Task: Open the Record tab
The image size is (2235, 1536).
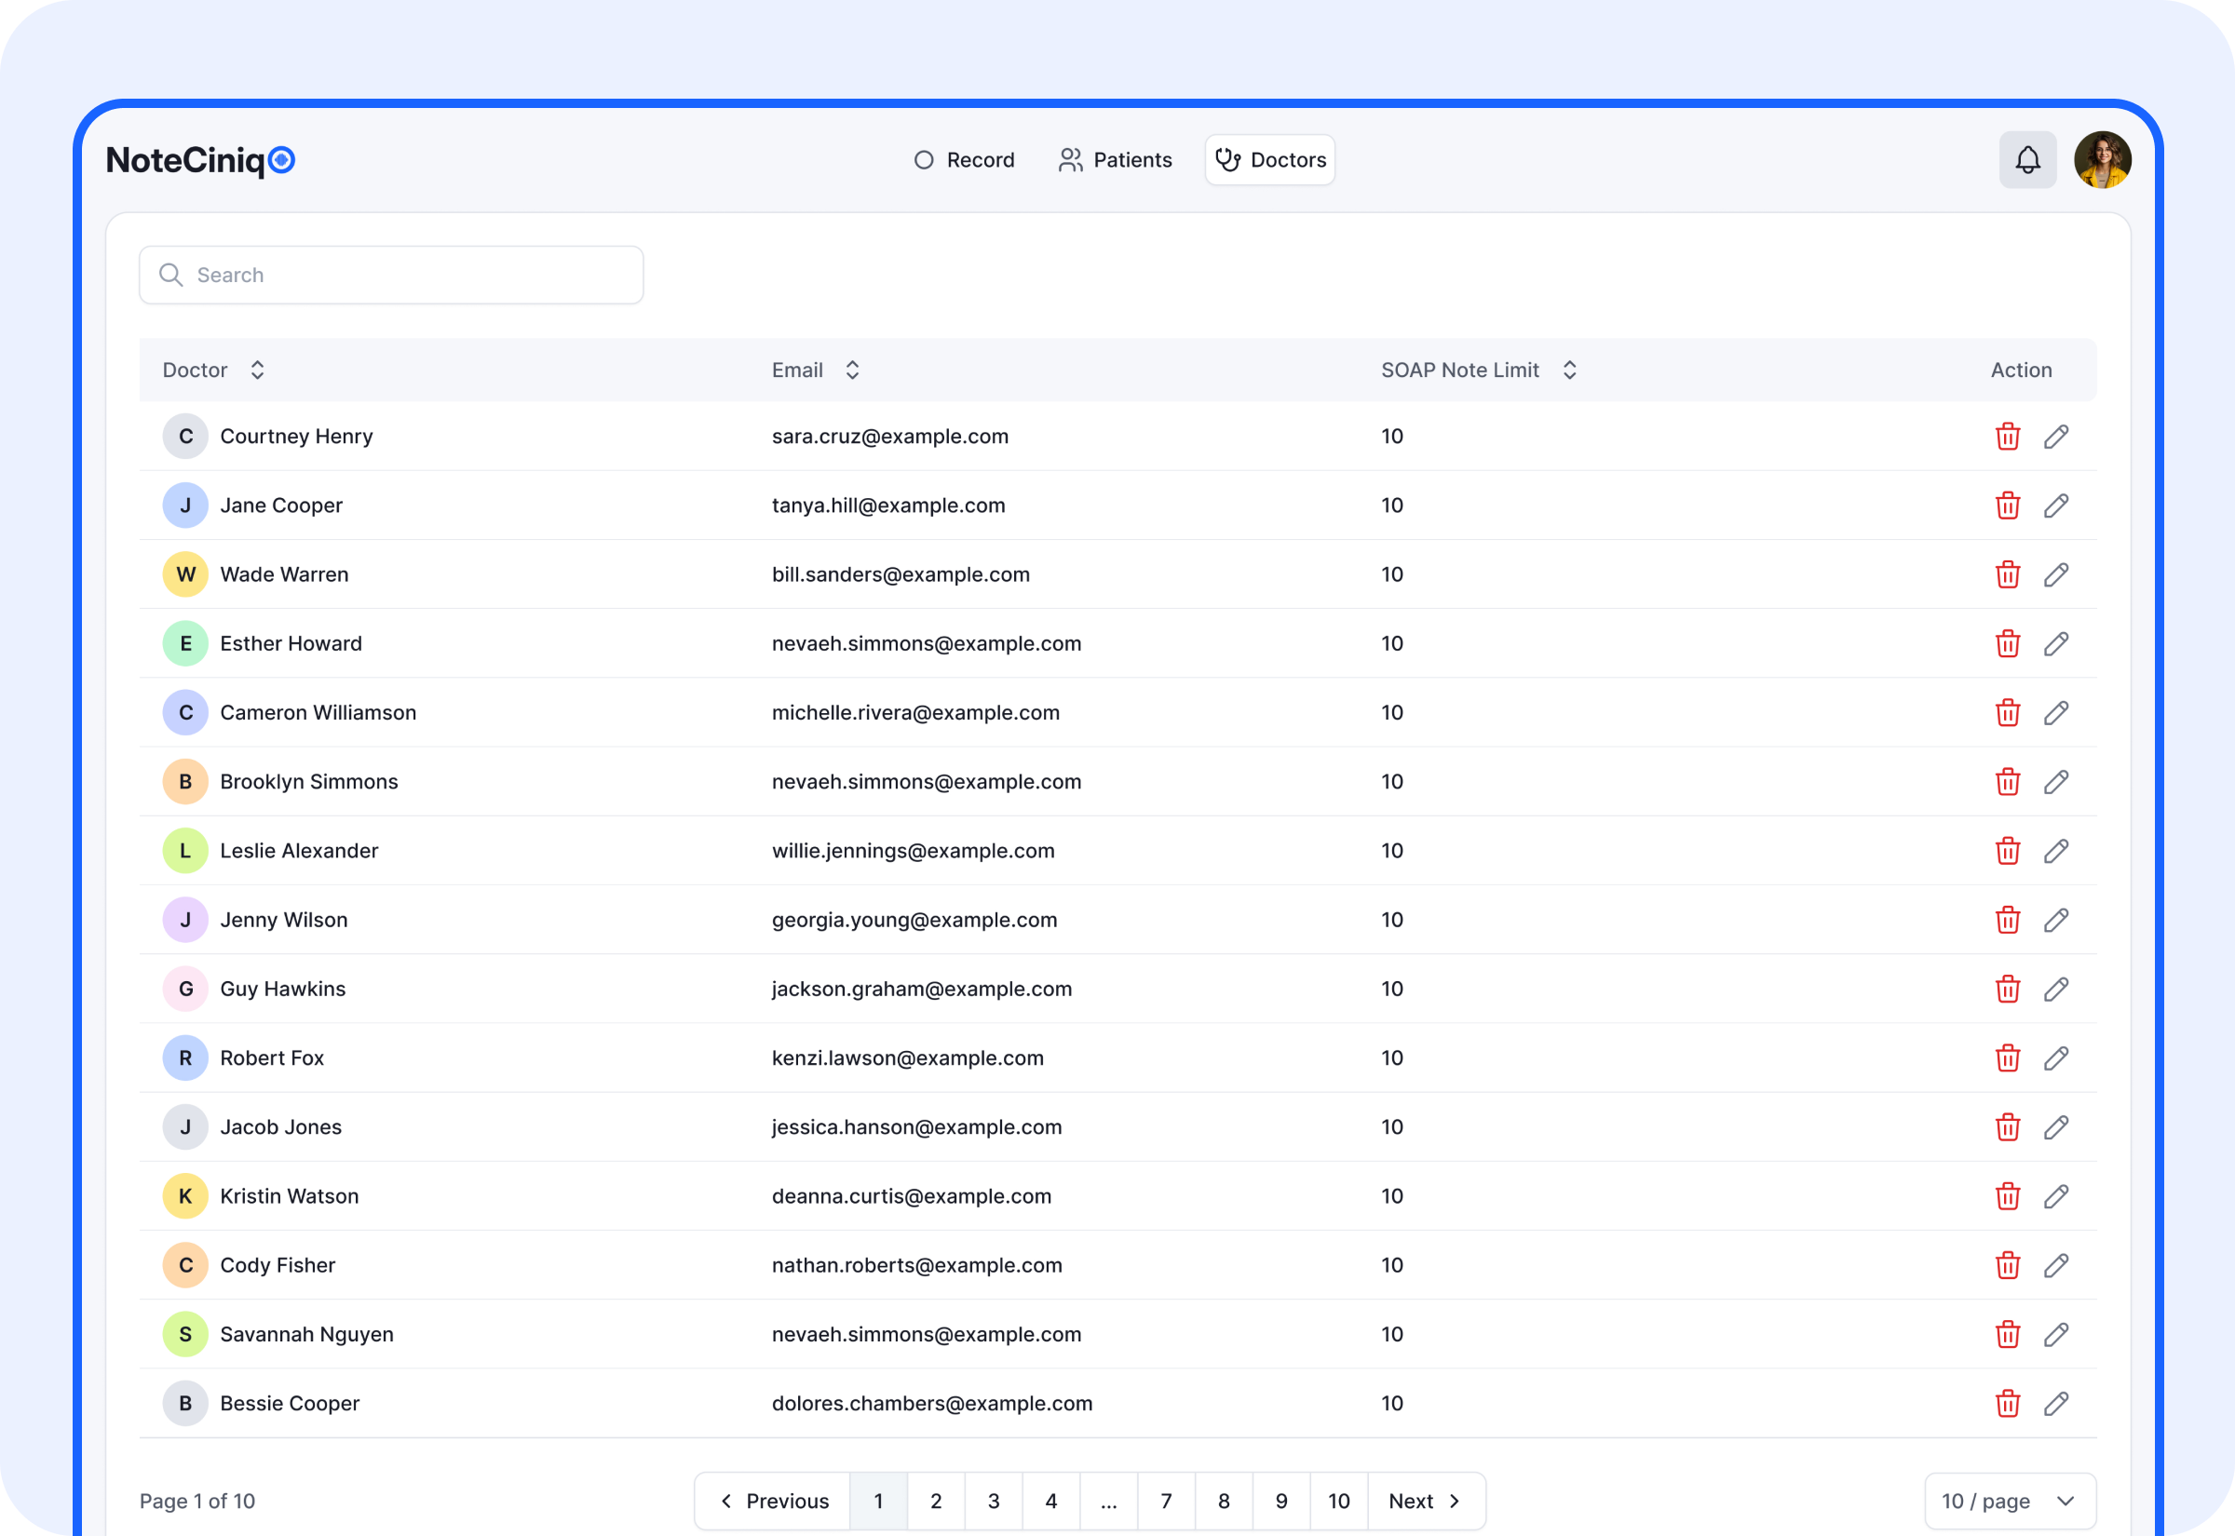Action: tap(964, 160)
